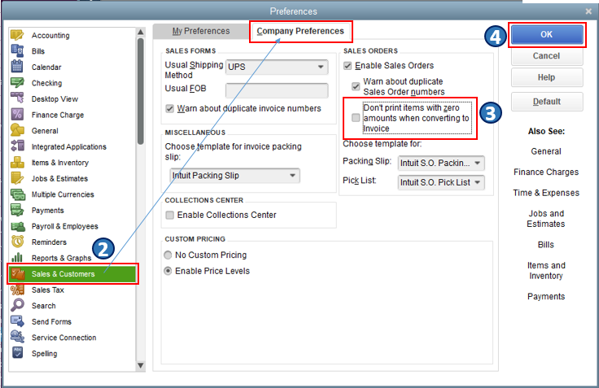Follow the Also See Payments link

[546, 296]
